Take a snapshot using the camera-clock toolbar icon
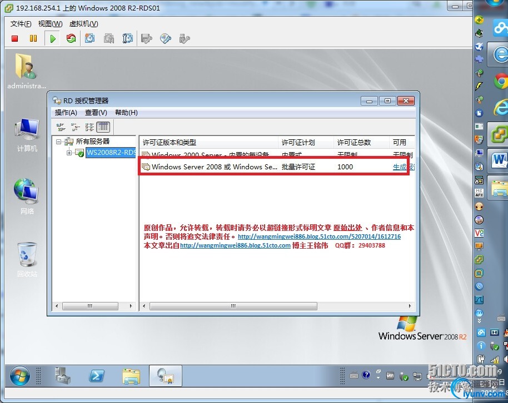Image resolution: width=508 pixels, height=403 pixels. 89,39
